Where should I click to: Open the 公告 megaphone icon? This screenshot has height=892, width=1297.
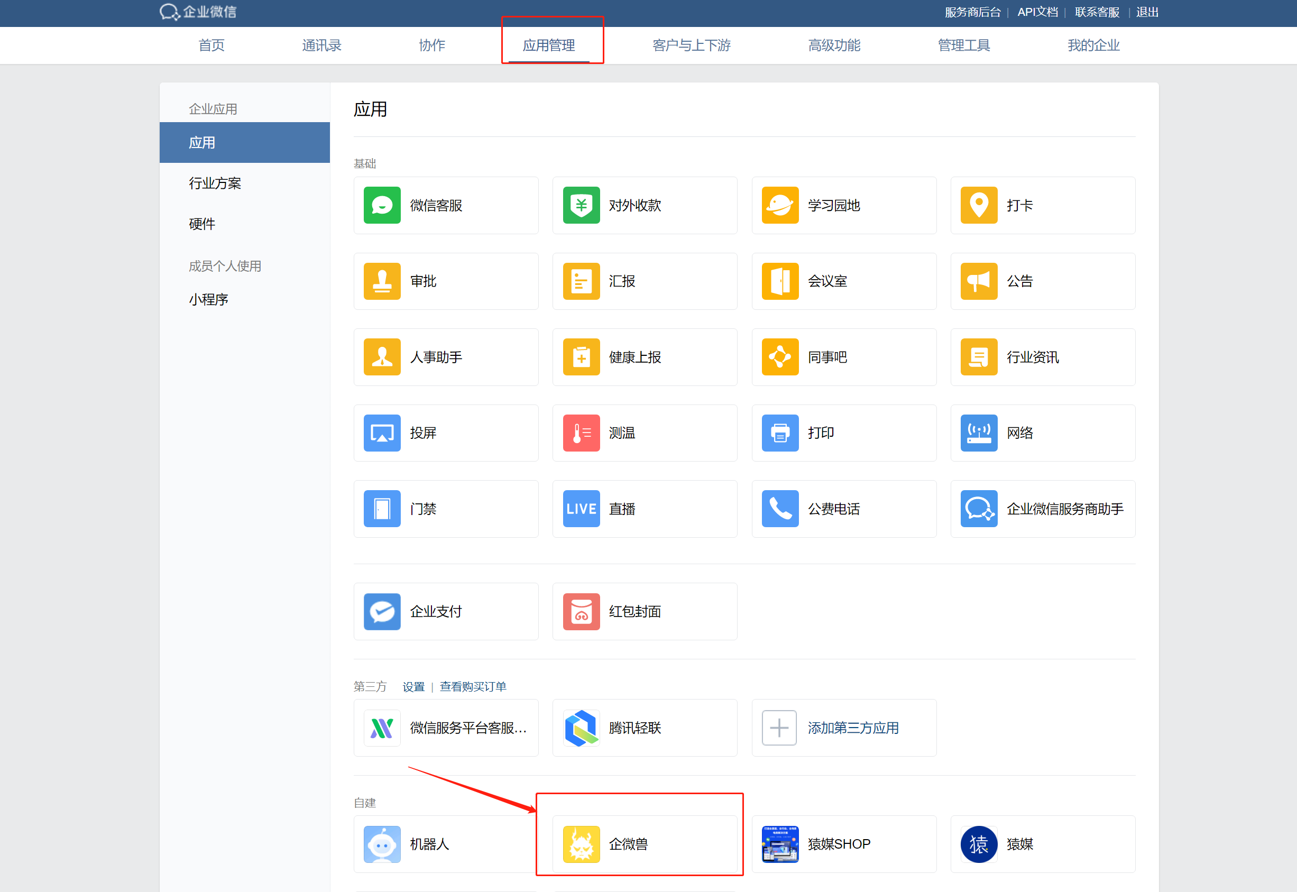tap(979, 281)
